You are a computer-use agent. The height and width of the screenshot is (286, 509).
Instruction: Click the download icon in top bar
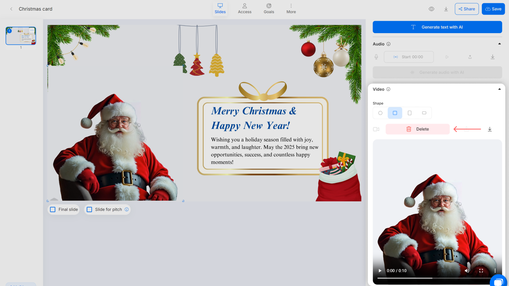[446, 9]
